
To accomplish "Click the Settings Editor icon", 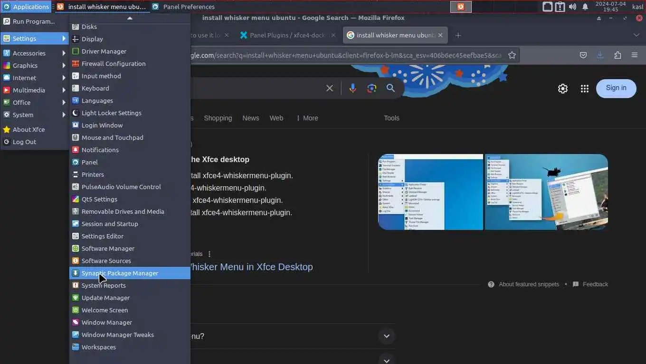I will point(75,236).
